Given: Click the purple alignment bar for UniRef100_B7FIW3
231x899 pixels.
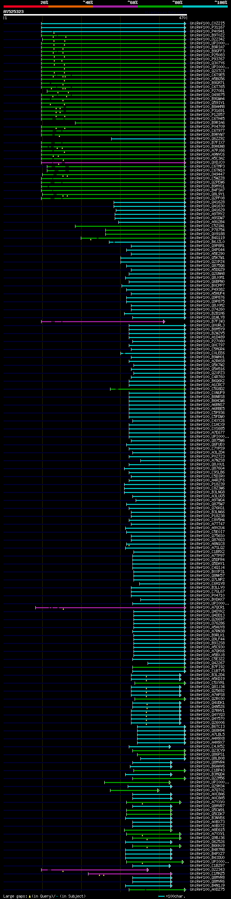Looking at the screenshot, I should [x=103, y=321].
